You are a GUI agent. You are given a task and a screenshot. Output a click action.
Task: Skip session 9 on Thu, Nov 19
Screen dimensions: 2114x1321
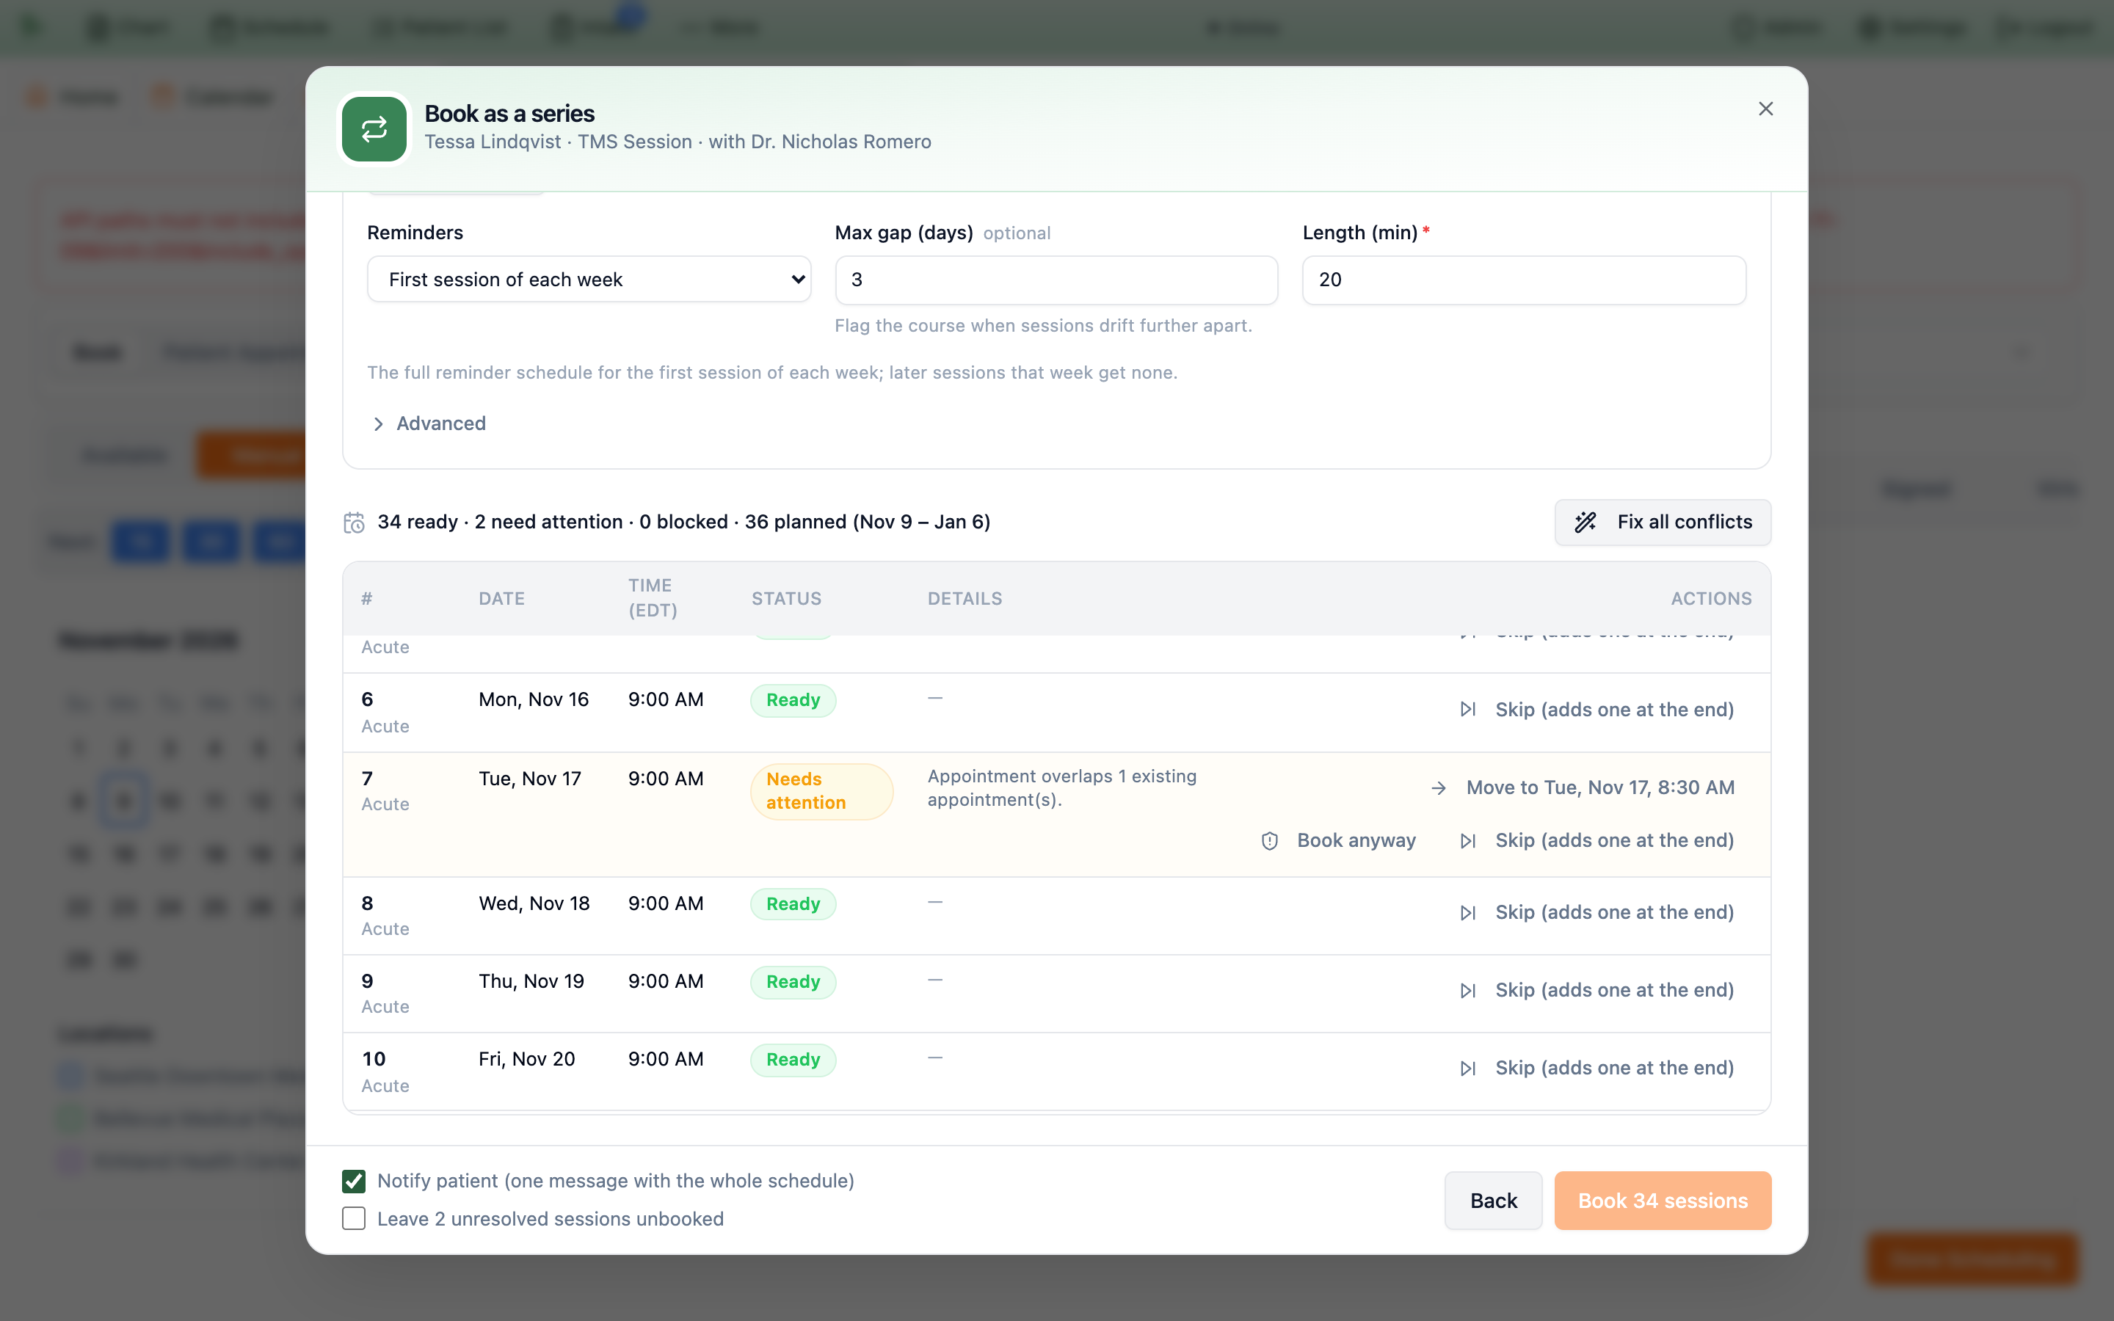coord(1597,991)
